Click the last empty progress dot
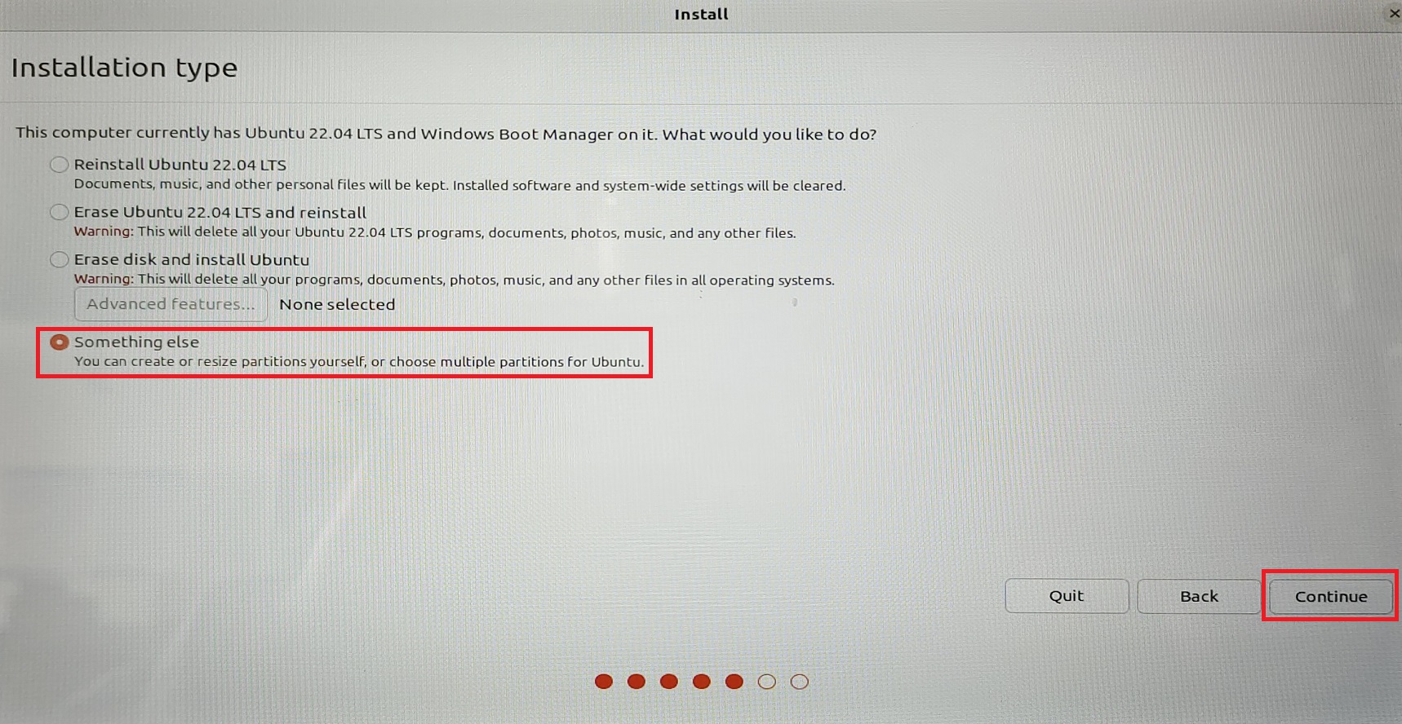1402x724 pixels. [x=800, y=682]
